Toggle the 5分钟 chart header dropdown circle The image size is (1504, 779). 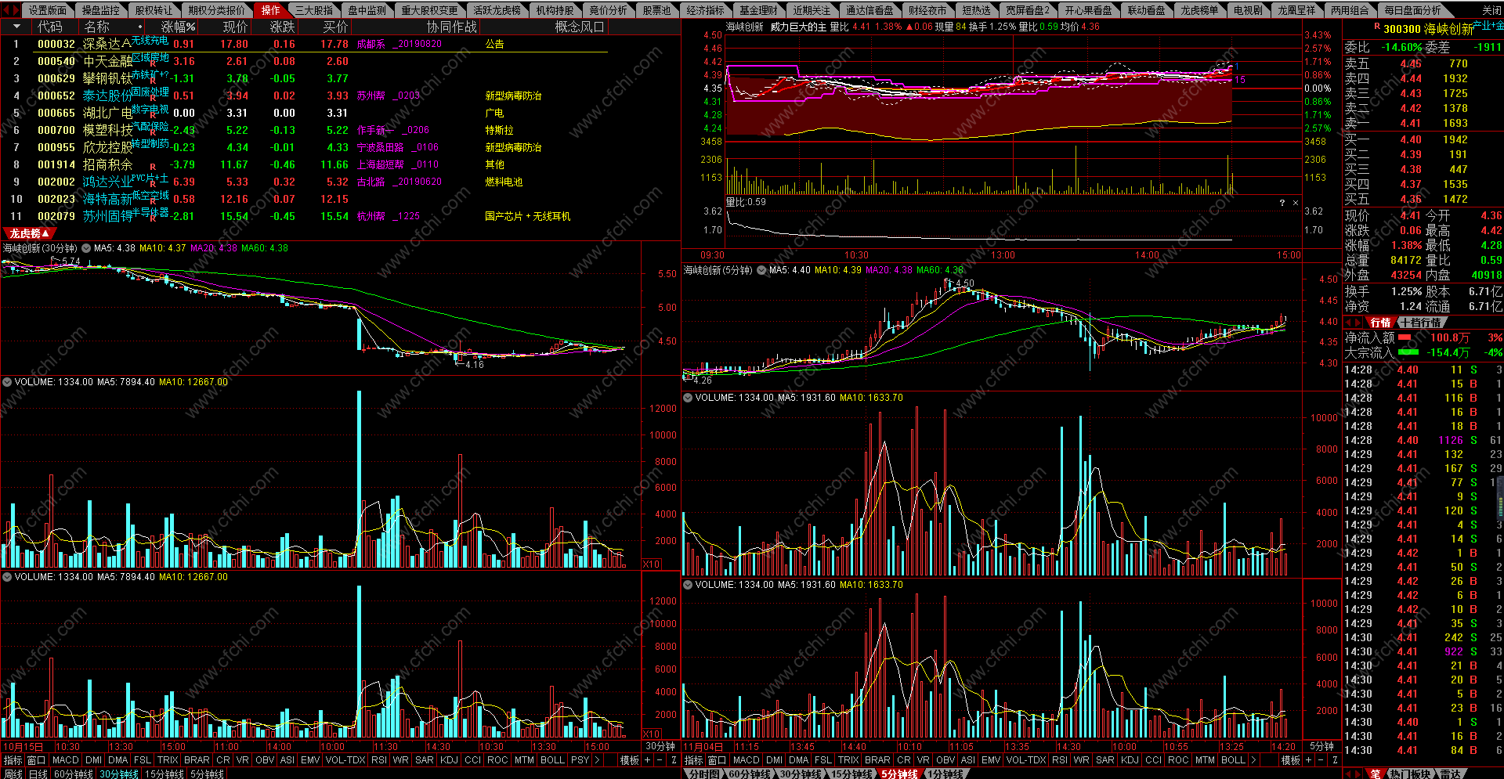pyautogui.click(x=760, y=270)
